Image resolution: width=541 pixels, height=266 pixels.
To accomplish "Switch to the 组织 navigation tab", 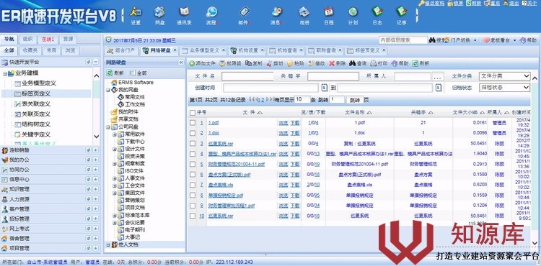I will 27,39.
